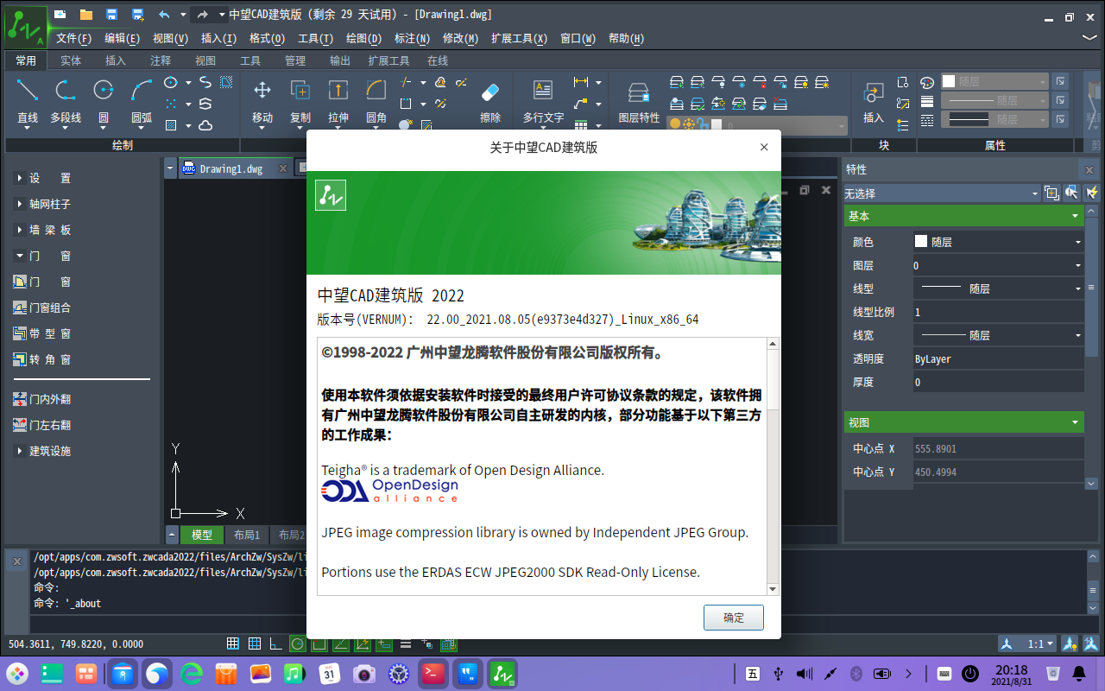The image size is (1105, 691).
Task: Expand the 墙梁板 tree group
Action: pyautogui.click(x=20, y=230)
